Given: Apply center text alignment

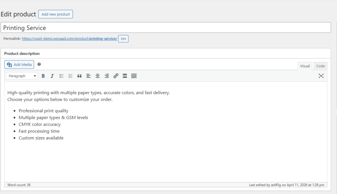Looking at the screenshot, I should click(x=97, y=76).
